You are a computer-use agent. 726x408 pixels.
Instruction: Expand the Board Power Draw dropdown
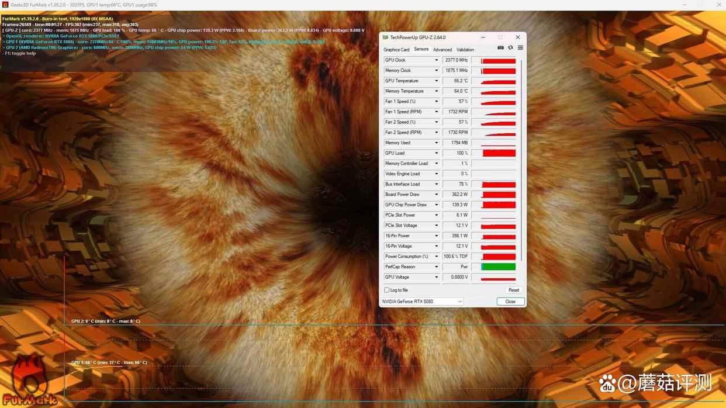(x=436, y=195)
